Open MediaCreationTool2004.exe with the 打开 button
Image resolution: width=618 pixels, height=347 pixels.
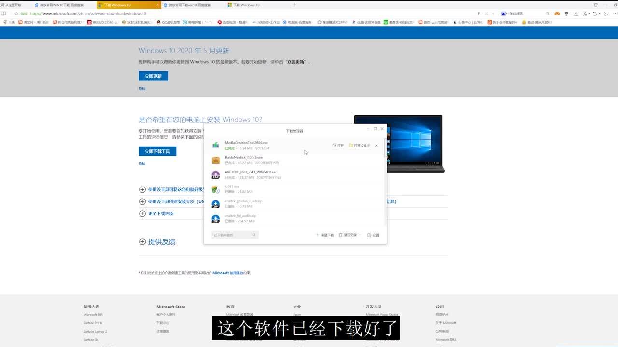(x=338, y=145)
